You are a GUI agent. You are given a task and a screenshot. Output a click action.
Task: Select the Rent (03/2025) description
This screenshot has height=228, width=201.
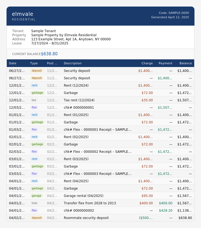[x=76, y=159]
